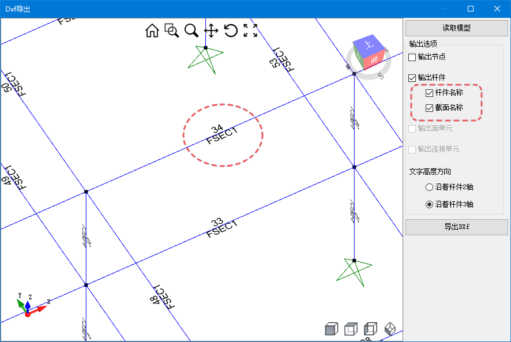The width and height of the screenshot is (511, 342).
Task: Click the Home view reset icon
Action: [x=152, y=31]
